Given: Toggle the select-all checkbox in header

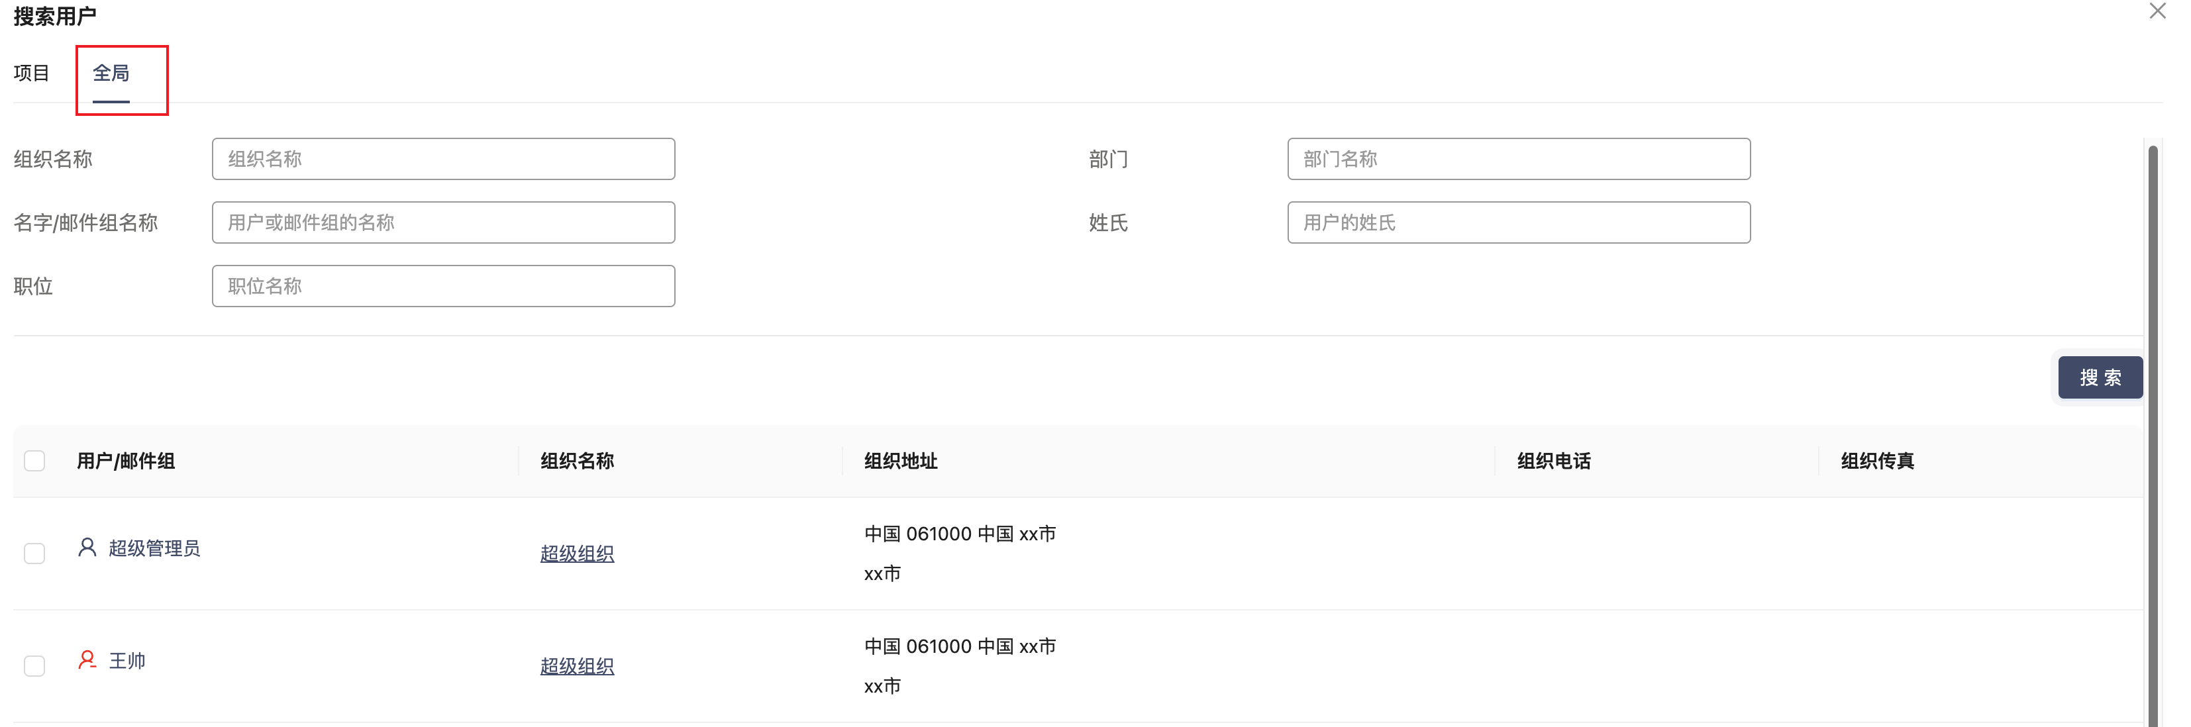Looking at the screenshot, I should (x=35, y=461).
